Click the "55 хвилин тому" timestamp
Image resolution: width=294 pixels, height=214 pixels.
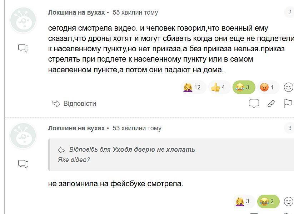(135, 12)
